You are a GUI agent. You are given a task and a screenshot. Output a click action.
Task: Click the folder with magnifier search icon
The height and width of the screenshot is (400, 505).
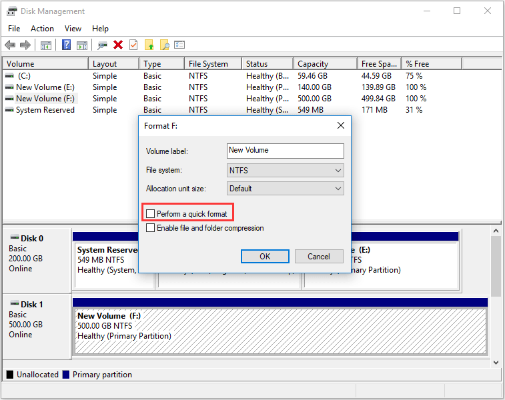165,45
